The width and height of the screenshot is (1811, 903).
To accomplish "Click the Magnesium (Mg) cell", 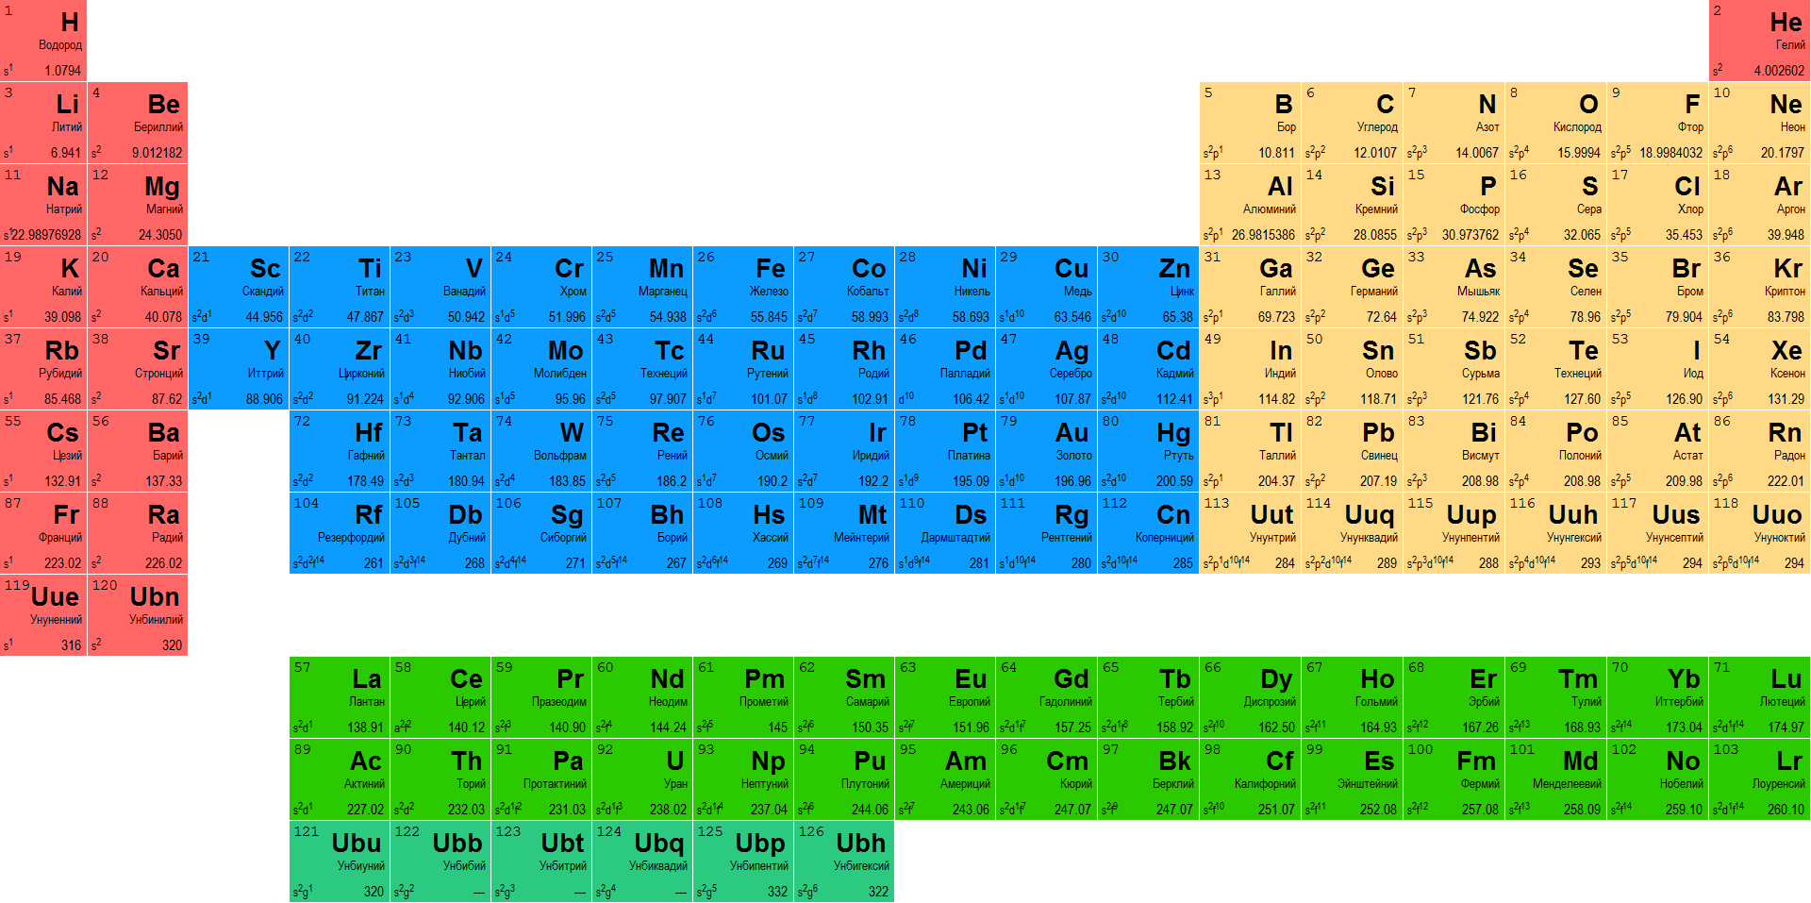I will pos(138,205).
